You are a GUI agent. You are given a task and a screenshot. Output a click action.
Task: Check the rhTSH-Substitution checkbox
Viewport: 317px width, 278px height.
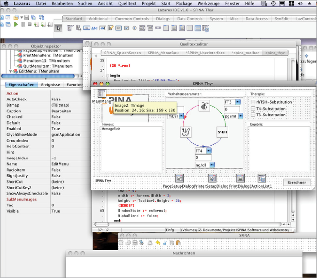click(253, 102)
